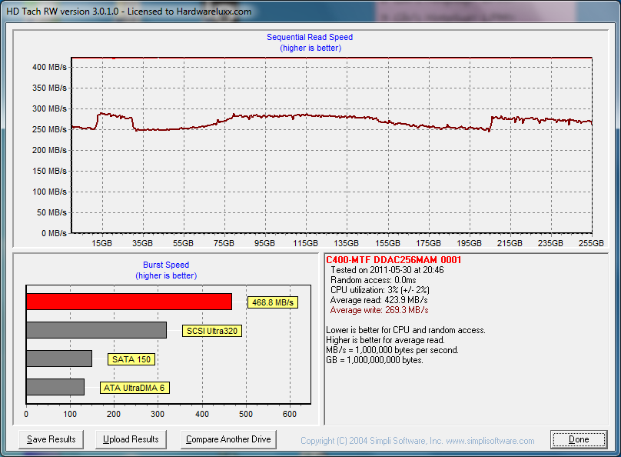Click MB/s = 1,000,000 bytes per second text

pos(392,350)
